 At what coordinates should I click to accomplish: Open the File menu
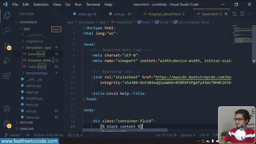coord(15,4)
